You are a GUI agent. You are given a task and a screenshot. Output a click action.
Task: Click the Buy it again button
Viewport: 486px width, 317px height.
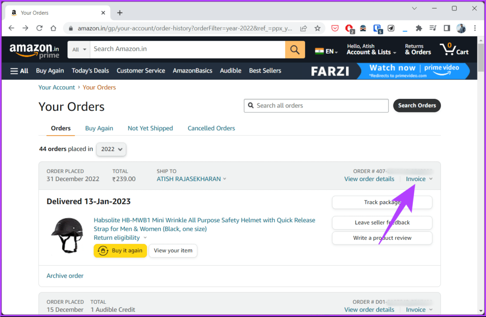coord(120,251)
